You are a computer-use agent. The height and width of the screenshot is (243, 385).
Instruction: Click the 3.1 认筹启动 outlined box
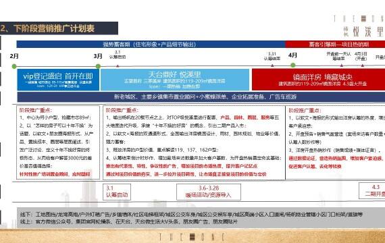point(117,192)
